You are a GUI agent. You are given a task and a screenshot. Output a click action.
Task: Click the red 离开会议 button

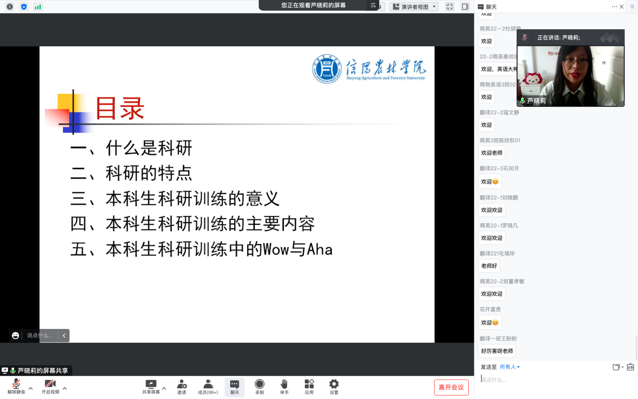(451, 387)
